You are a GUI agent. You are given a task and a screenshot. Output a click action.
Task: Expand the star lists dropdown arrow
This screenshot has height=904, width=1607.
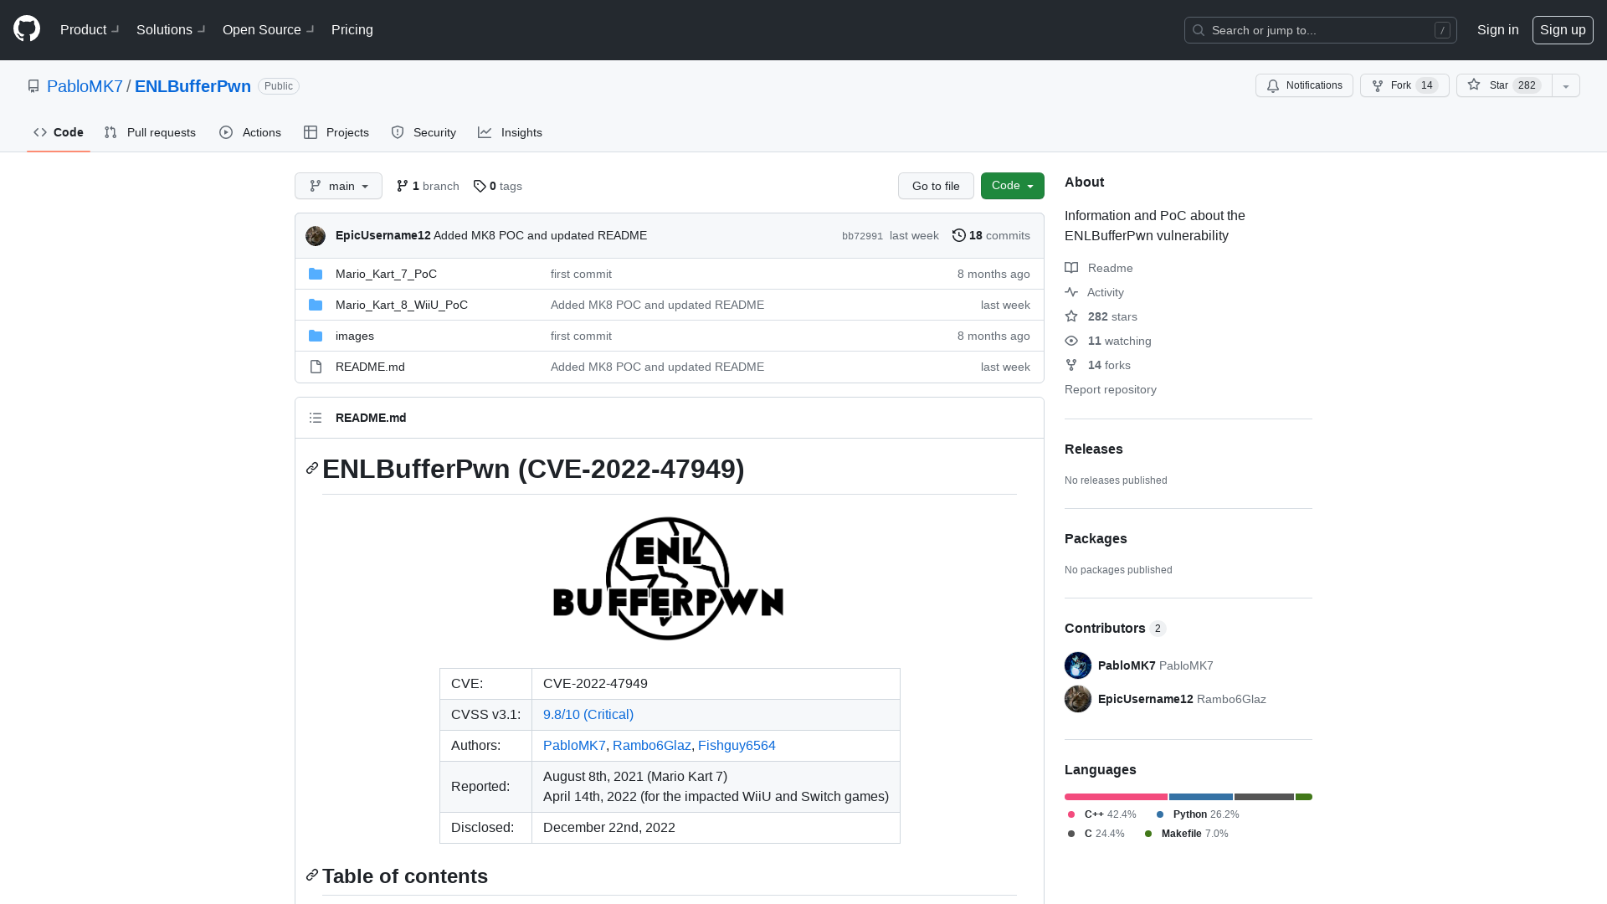point(1566,85)
